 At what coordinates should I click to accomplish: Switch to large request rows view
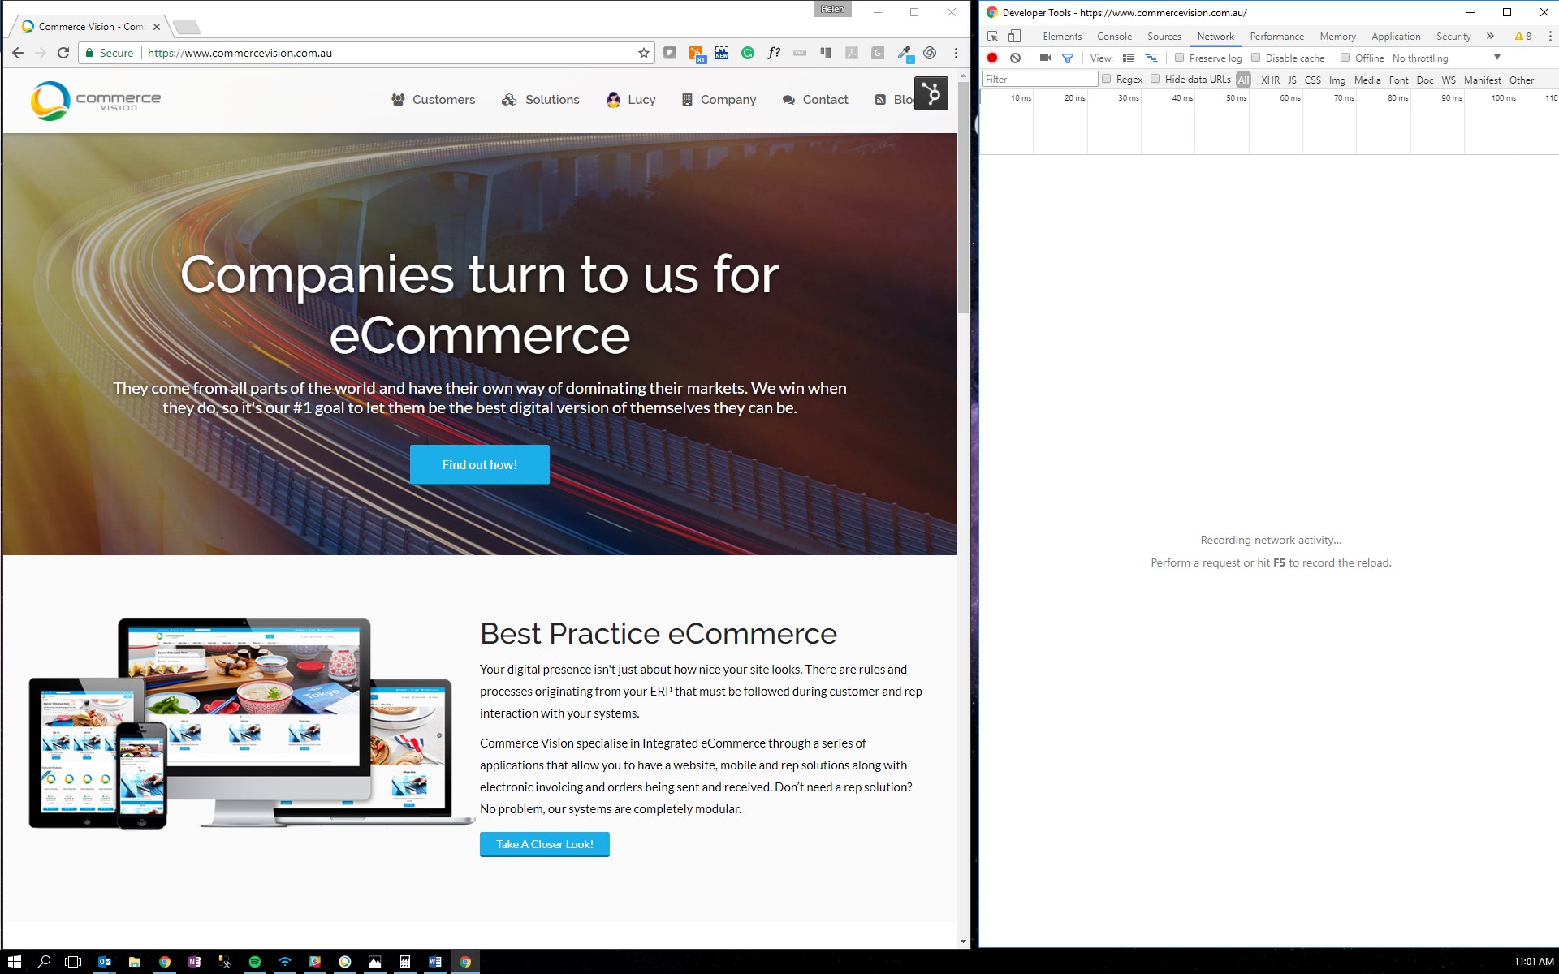[1129, 58]
